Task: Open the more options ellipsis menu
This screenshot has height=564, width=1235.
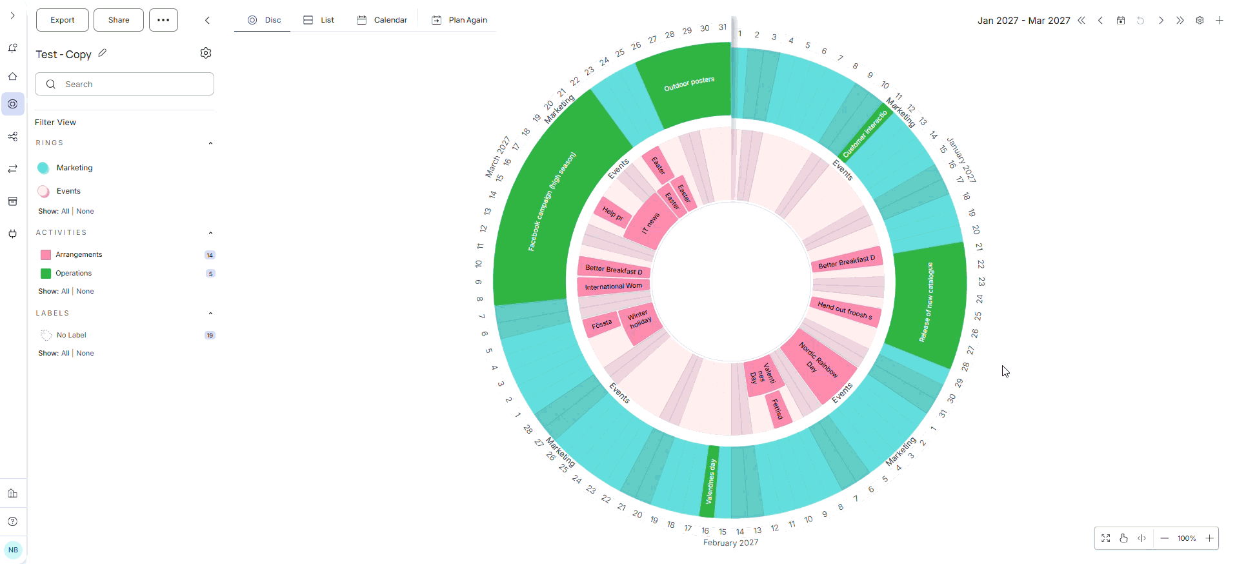Action: [163, 20]
